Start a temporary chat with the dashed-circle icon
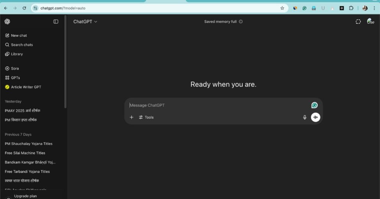This screenshot has height=199, width=380. (x=358, y=21)
